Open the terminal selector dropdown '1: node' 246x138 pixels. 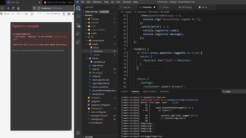tap(234, 92)
